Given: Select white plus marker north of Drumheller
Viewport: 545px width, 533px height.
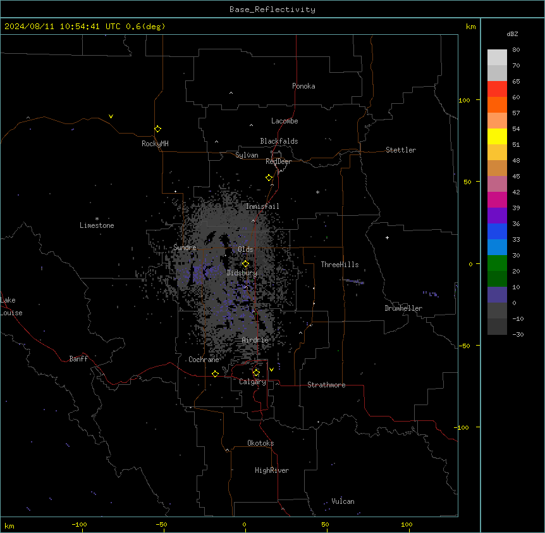Looking at the screenshot, I should click(x=387, y=237).
